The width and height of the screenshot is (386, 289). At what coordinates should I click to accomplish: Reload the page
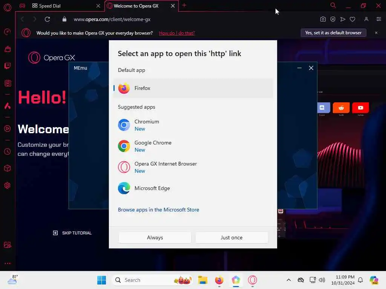47,19
